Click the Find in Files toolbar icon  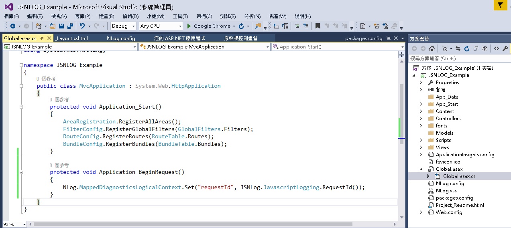[x=258, y=26]
